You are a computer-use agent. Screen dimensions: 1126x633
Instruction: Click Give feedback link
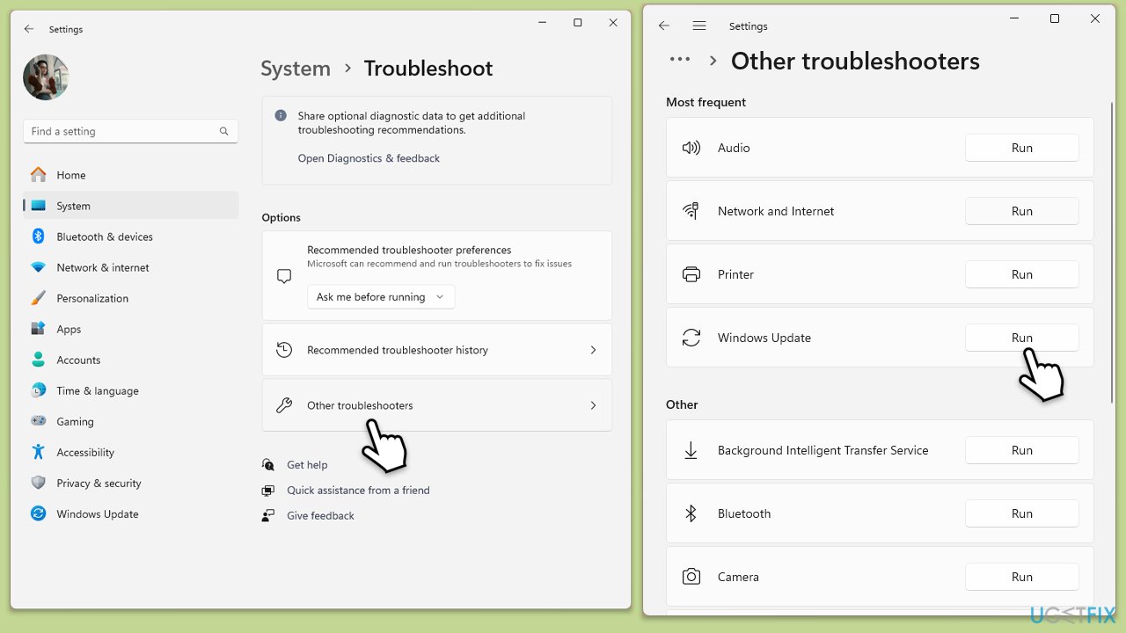click(320, 516)
